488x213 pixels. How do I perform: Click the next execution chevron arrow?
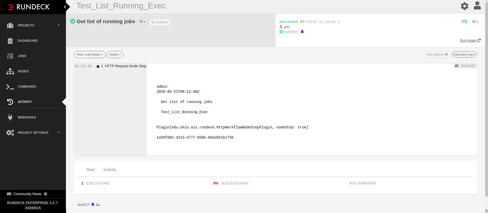click(339, 22)
